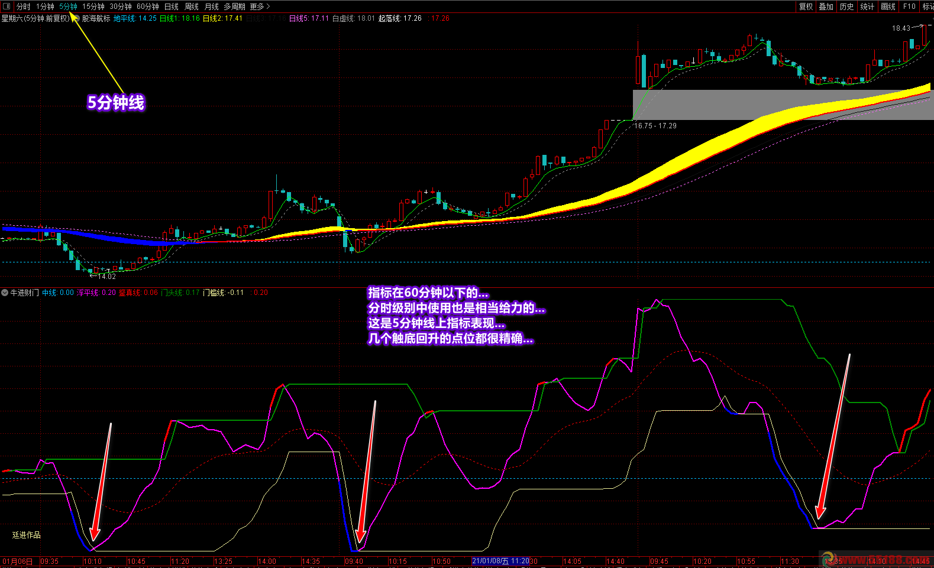This screenshot has height=568, width=934.
Task: Open the 日线 daily chart
Action: pyautogui.click(x=172, y=7)
